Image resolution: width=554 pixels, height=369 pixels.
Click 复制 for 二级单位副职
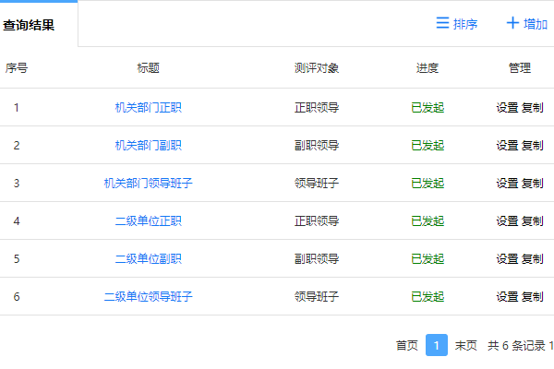[x=533, y=258]
